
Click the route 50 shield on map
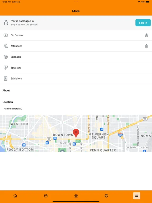point(145,119)
